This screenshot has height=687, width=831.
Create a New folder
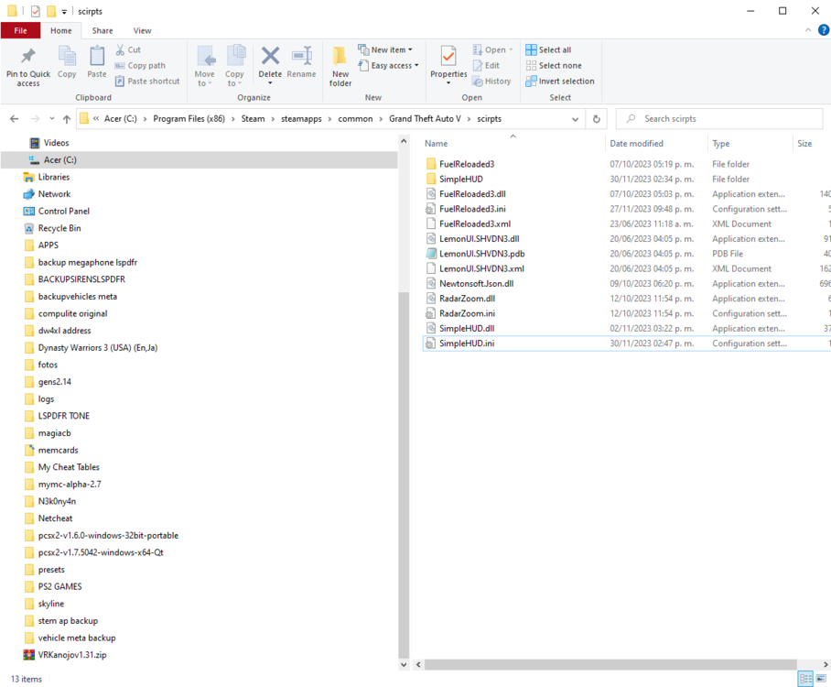(x=340, y=64)
